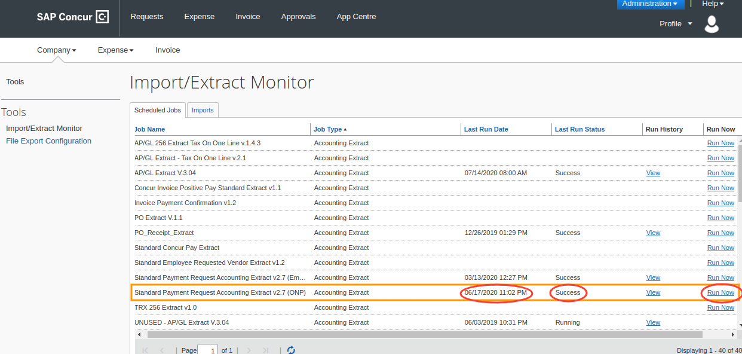View run history for PO_Receipt_Extract
This screenshot has width=742, height=354.
[654, 233]
